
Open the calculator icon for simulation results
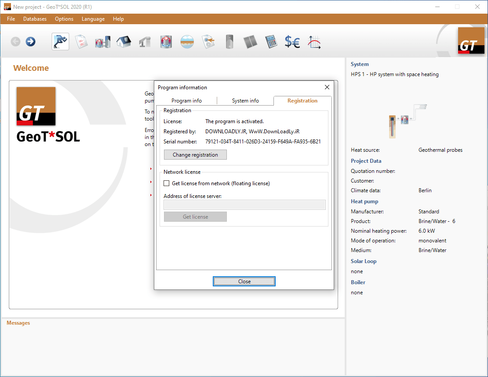coord(271,41)
